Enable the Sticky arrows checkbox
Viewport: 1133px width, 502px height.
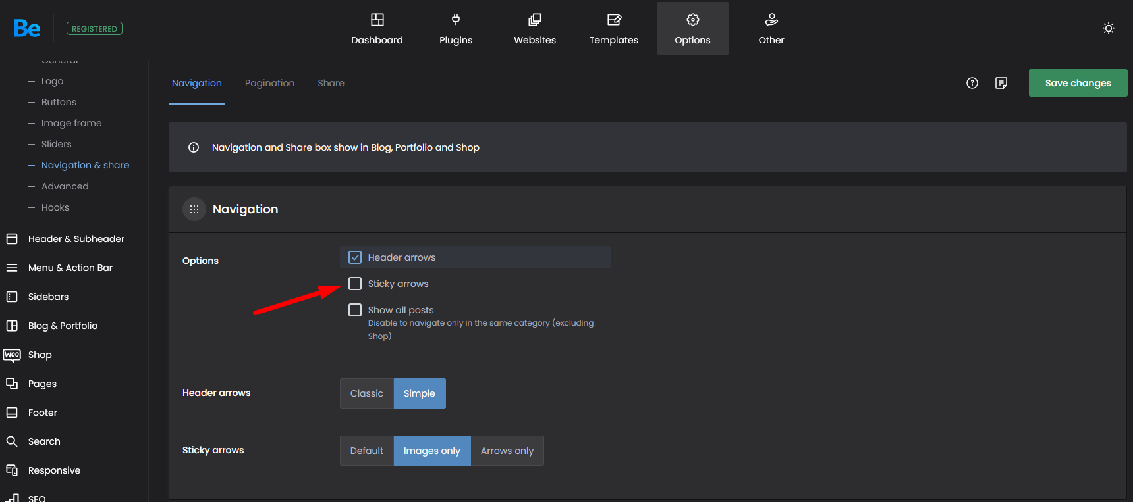pyautogui.click(x=355, y=284)
